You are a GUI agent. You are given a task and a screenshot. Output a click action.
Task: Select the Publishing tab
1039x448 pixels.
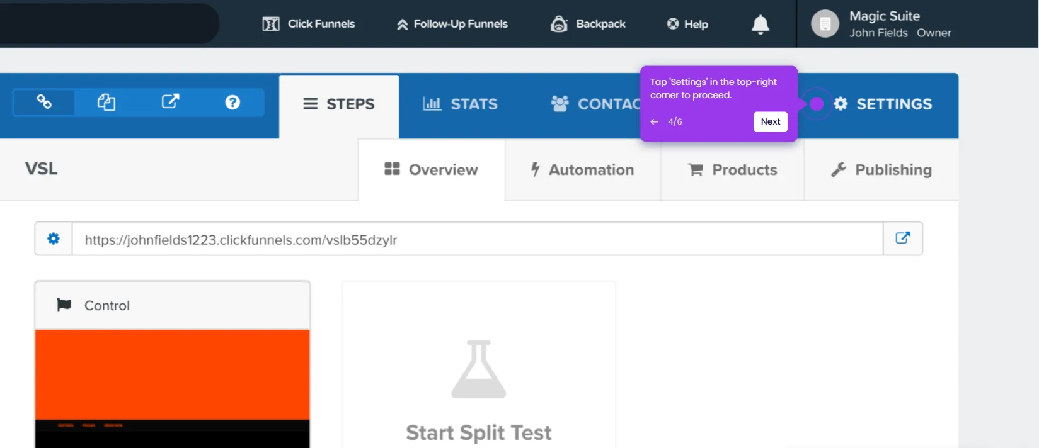881,170
